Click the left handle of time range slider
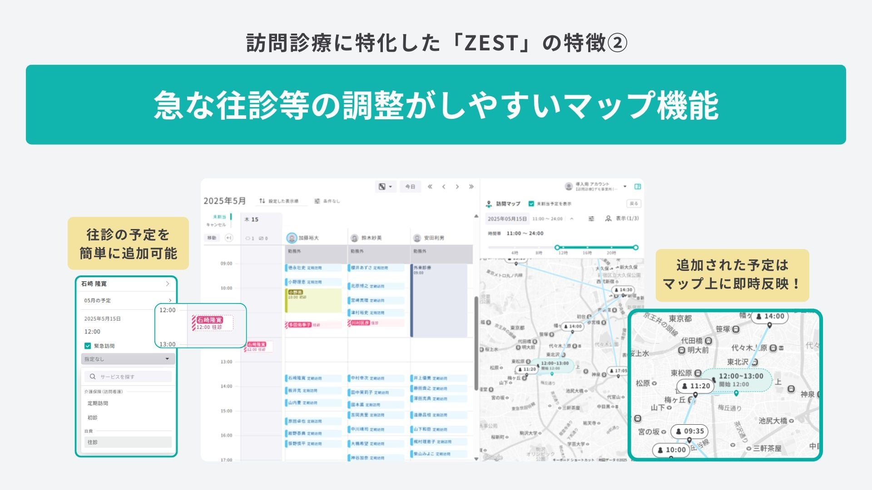The image size is (872, 490). (557, 247)
